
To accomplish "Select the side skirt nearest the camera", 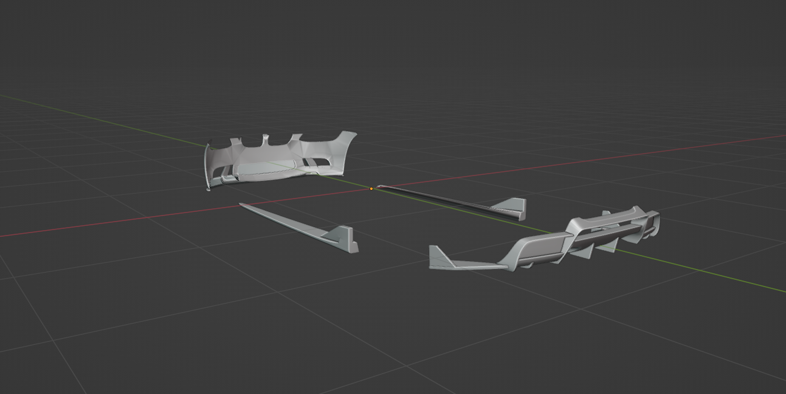I will [x=298, y=226].
